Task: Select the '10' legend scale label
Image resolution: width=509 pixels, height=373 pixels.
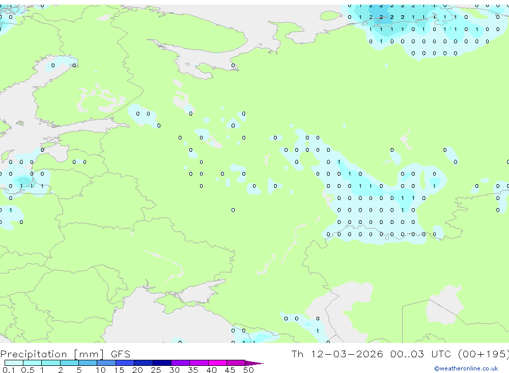Action: pyautogui.click(x=101, y=370)
